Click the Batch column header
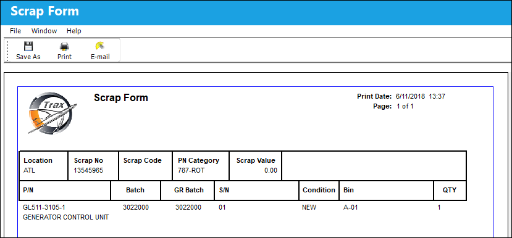Image resolution: width=512 pixels, height=238 pixels. 135,190
